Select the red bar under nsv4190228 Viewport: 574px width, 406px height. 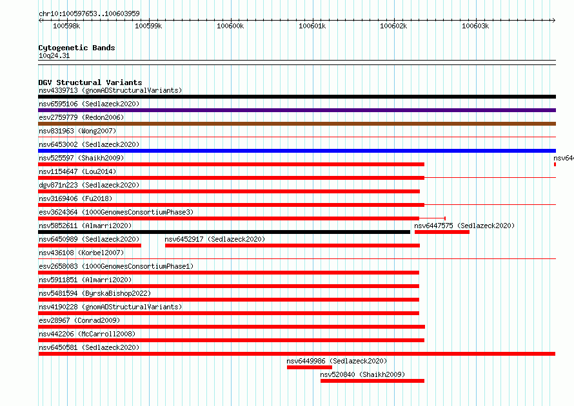pos(228,313)
